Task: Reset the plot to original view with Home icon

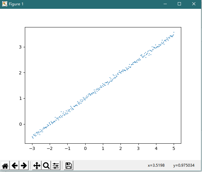Action: click(x=5, y=166)
